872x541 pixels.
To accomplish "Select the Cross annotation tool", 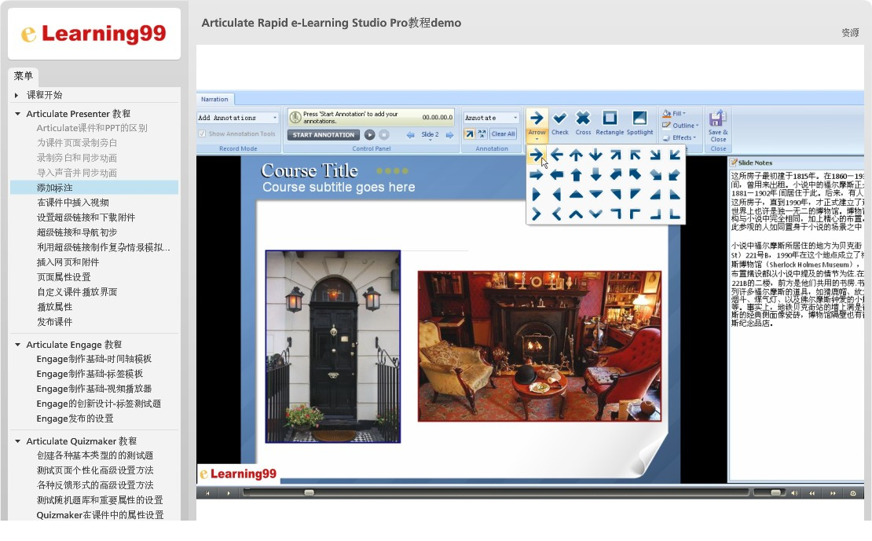I will [x=583, y=122].
